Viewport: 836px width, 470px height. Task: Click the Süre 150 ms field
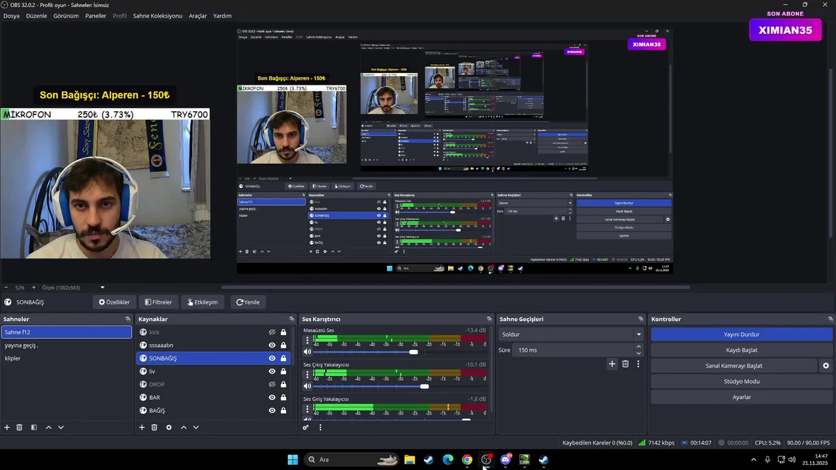click(573, 350)
